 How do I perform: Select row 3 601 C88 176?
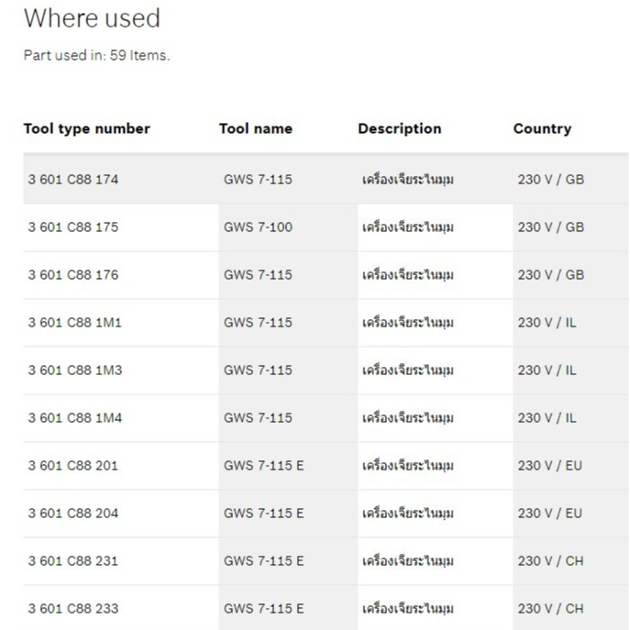pos(326,275)
